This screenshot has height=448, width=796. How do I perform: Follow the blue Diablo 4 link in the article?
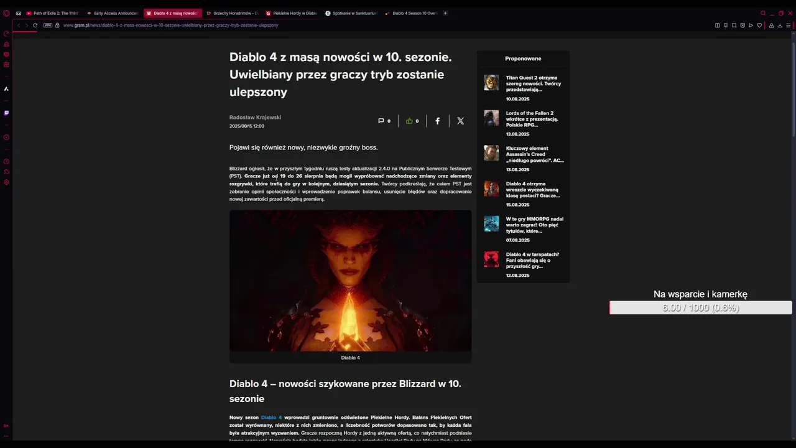tap(271, 418)
